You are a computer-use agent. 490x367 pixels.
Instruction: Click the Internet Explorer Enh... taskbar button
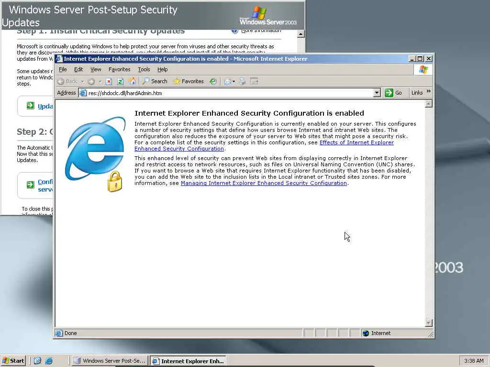tap(188, 361)
